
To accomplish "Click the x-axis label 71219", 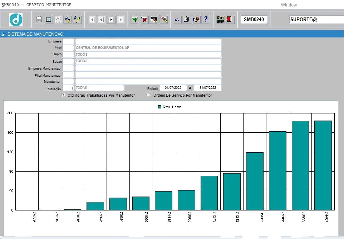I will tap(57, 217).
